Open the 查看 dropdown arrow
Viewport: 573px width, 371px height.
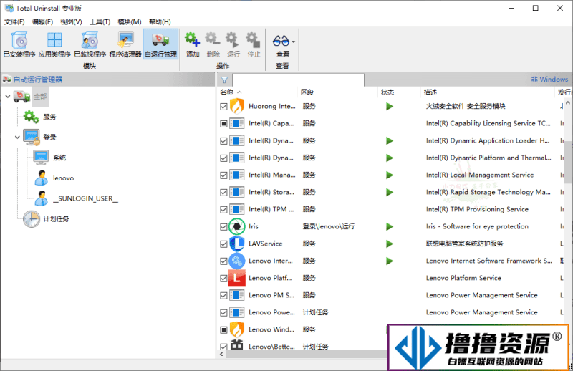coord(293,42)
